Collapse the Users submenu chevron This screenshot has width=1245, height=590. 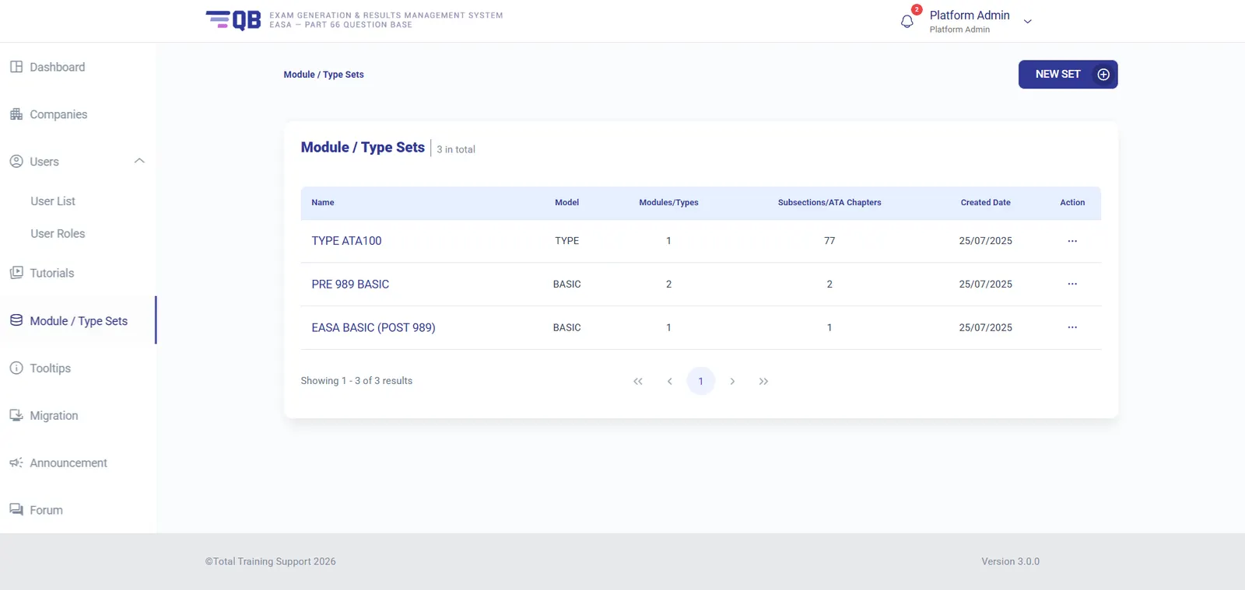click(139, 161)
